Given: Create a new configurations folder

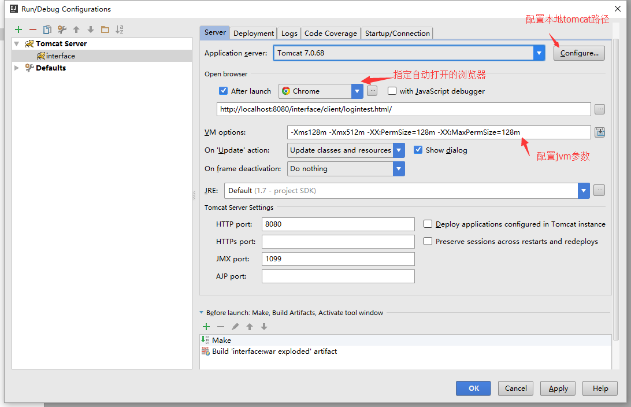Looking at the screenshot, I should 105,29.
